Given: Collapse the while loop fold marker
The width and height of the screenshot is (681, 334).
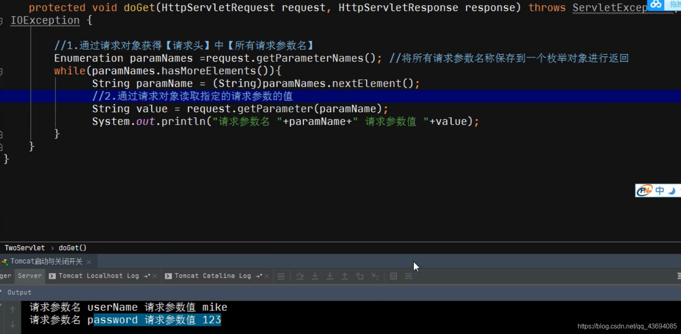Looking at the screenshot, I should tap(1, 72).
